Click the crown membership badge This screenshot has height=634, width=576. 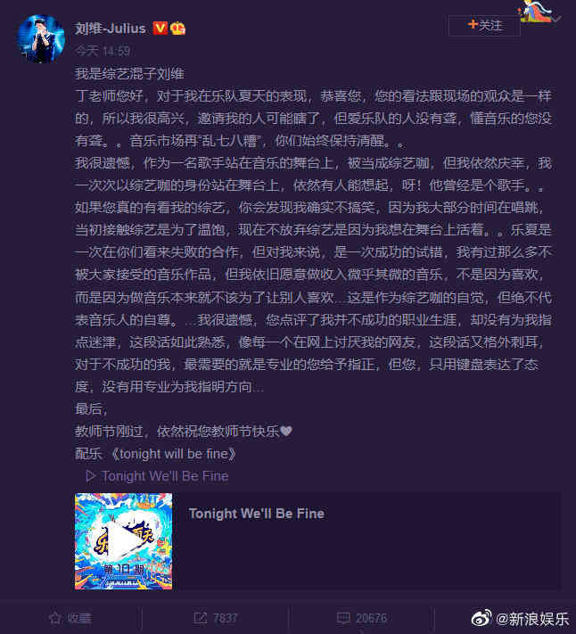(x=177, y=29)
